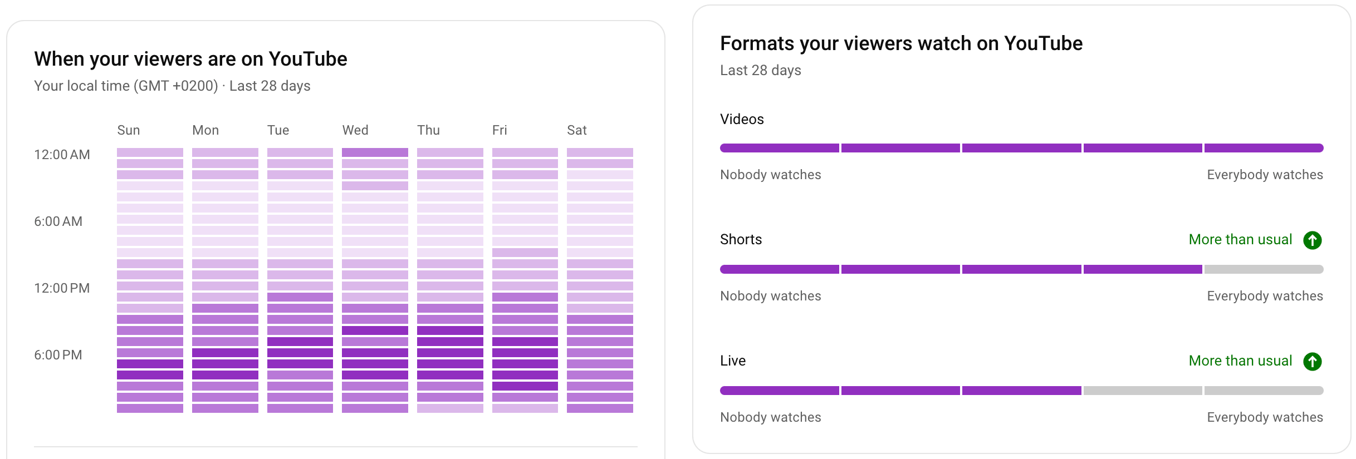Click the Fri column header
This screenshot has width=1356, height=459.
point(500,130)
